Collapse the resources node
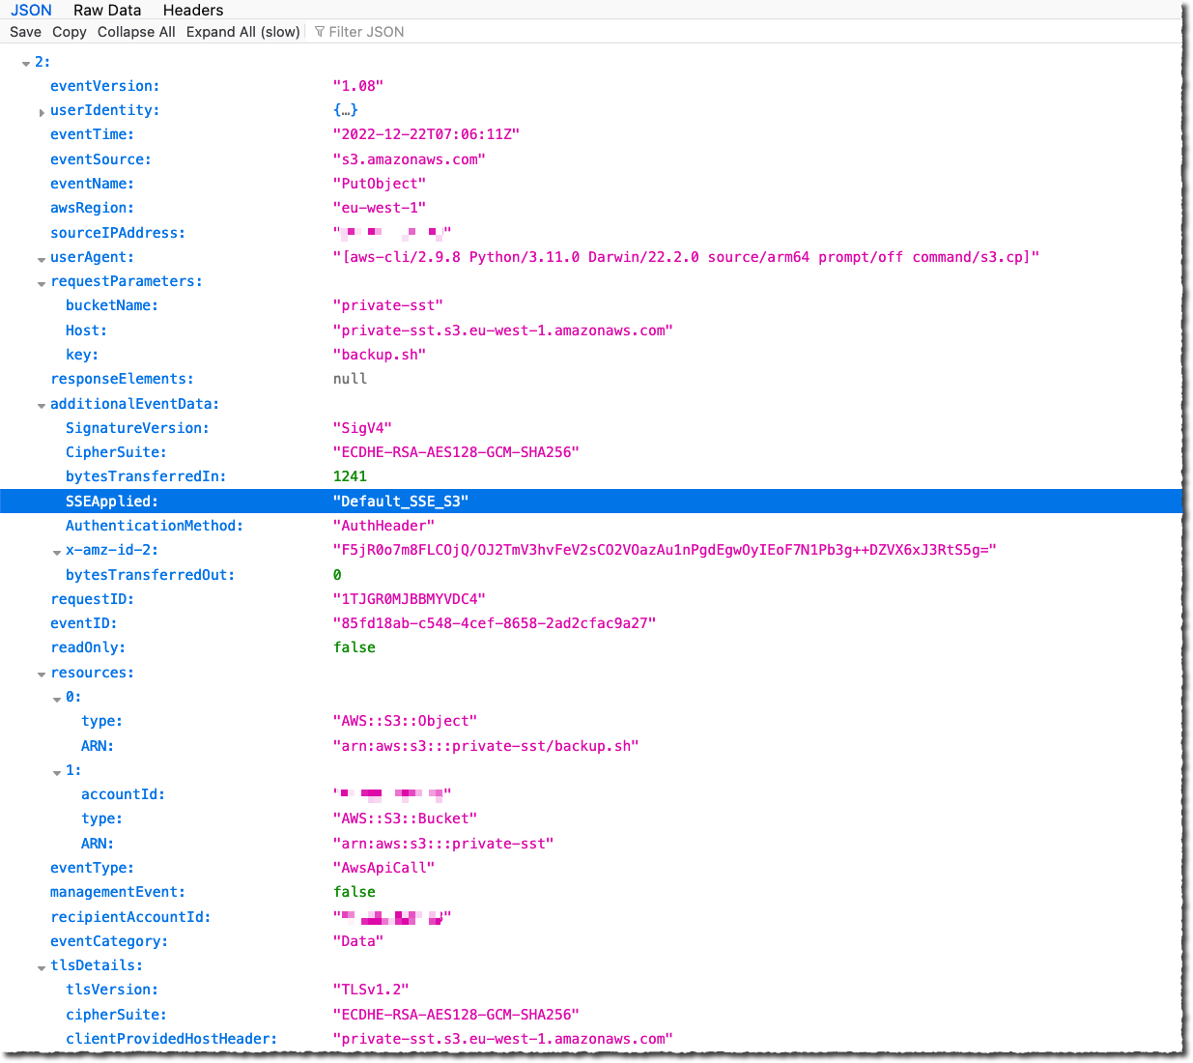This screenshot has height=1063, width=1193. [x=42, y=674]
